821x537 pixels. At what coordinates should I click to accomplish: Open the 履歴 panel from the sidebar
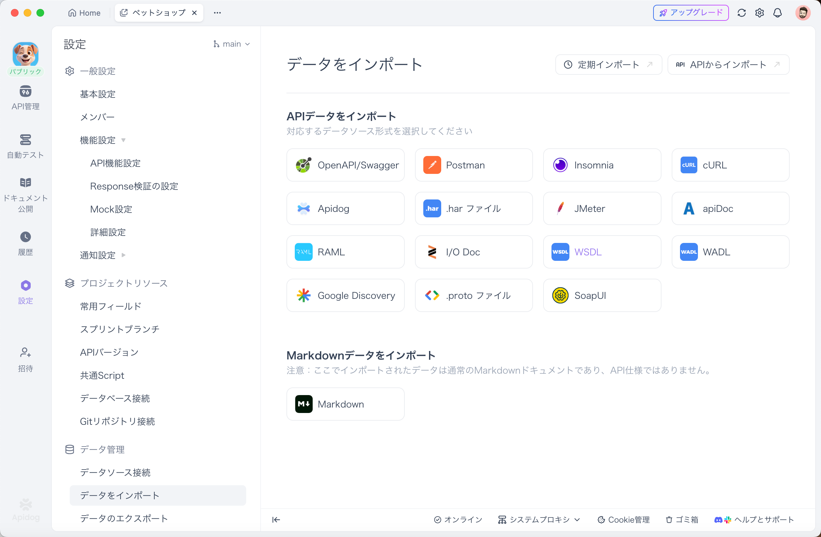[x=25, y=244]
